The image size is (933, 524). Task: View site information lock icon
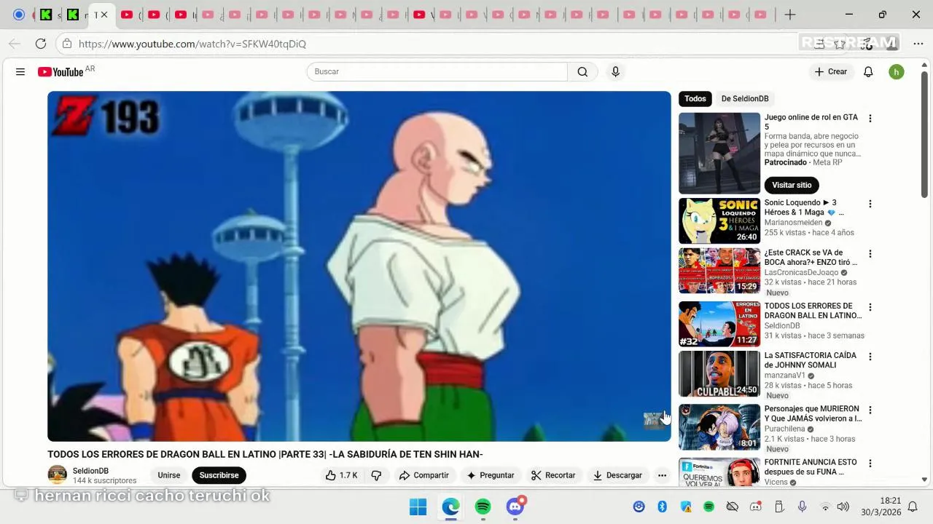pyautogui.click(x=67, y=44)
